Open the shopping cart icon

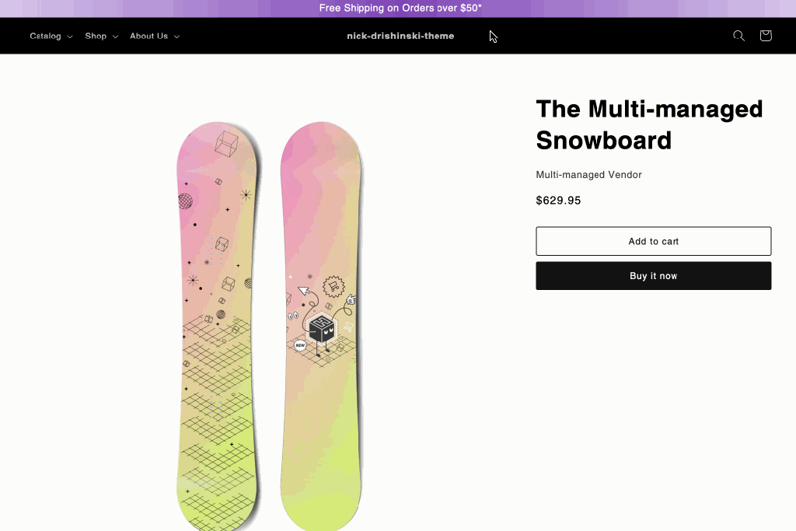(766, 36)
